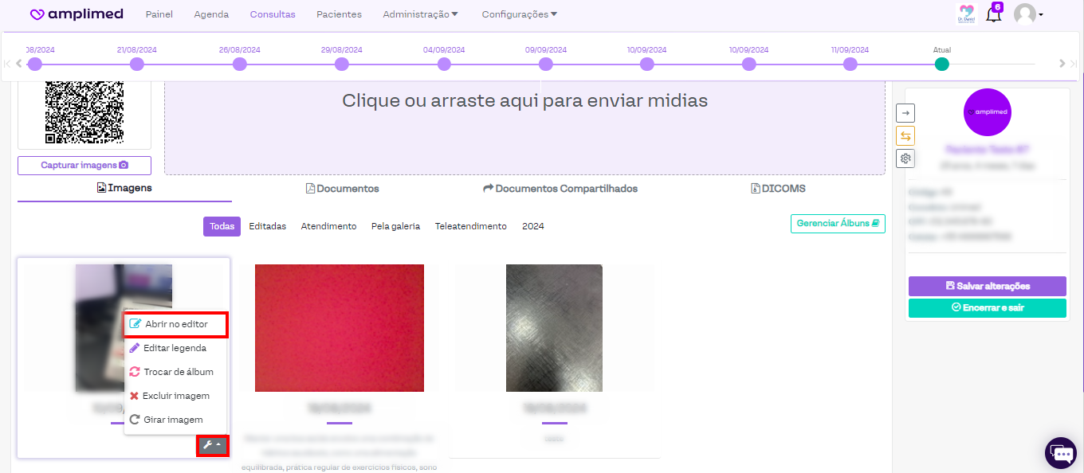Switch to the DICOMS tab
This screenshot has height=473, width=1084.
tap(778, 189)
